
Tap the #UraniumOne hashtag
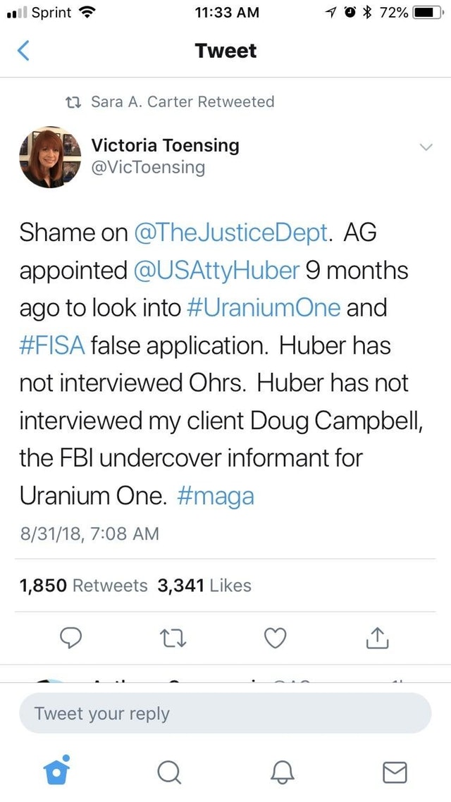pos(264,309)
